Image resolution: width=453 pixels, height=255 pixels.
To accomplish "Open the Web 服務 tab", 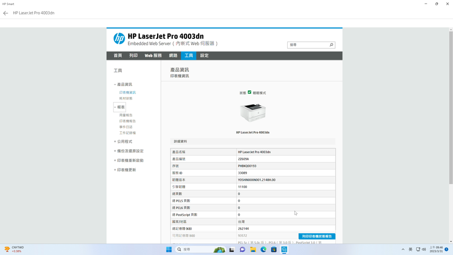I will [153, 55].
